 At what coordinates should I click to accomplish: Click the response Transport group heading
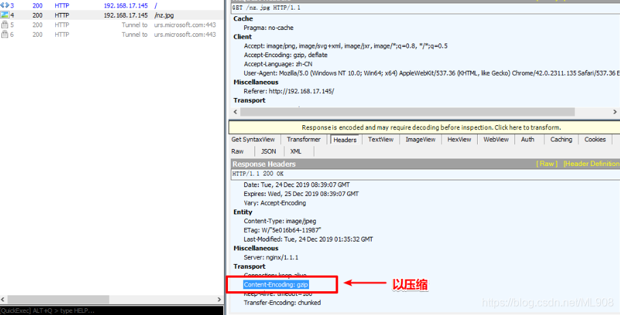tap(250, 267)
